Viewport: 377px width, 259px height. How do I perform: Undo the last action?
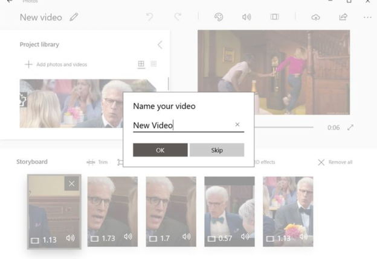tap(150, 17)
